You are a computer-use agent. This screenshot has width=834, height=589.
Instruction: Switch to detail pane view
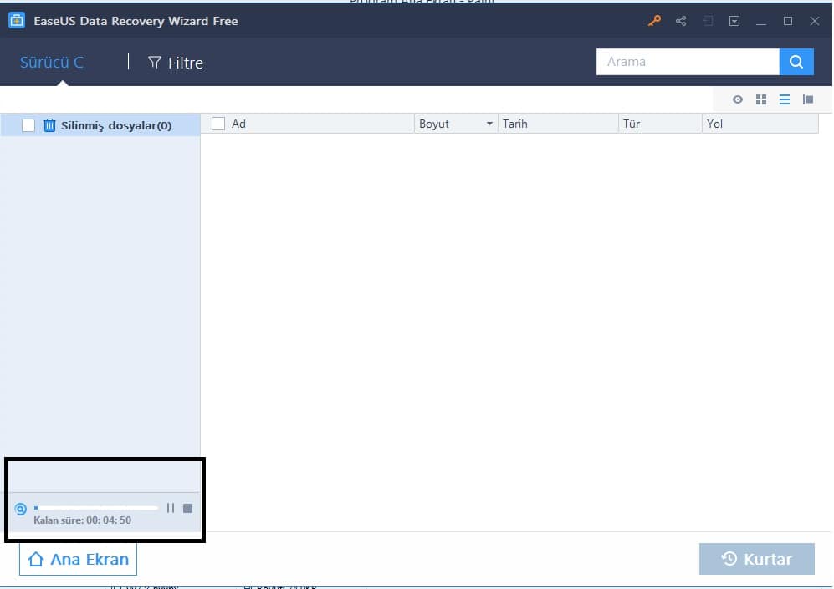tap(808, 99)
